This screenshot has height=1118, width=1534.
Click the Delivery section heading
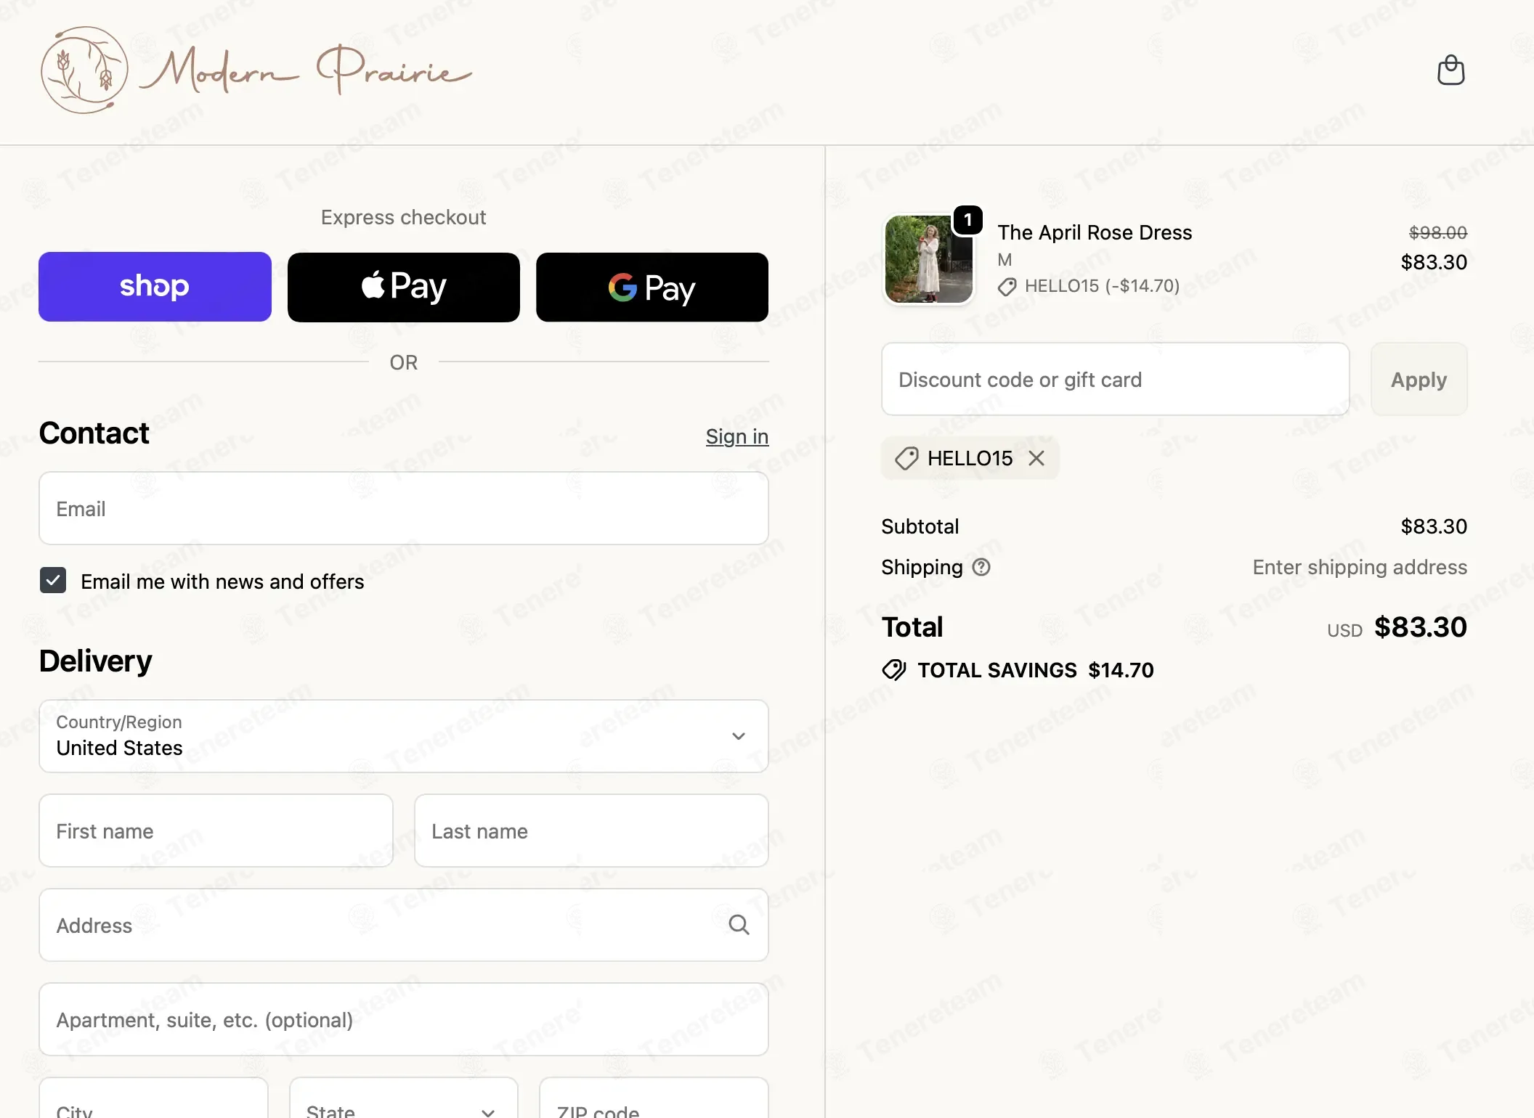click(x=95, y=661)
